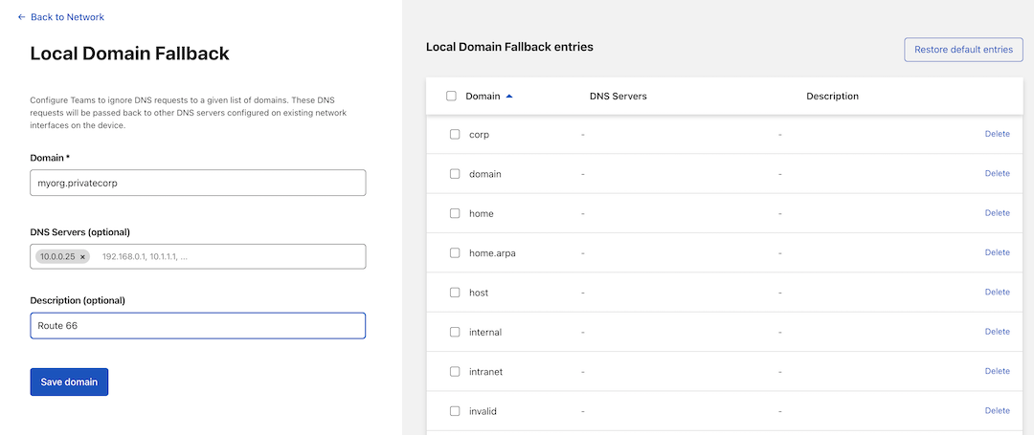1034x435 pixels.
Task: Mark the invalid domain checkbox
Action: click(x=455, y=411)
